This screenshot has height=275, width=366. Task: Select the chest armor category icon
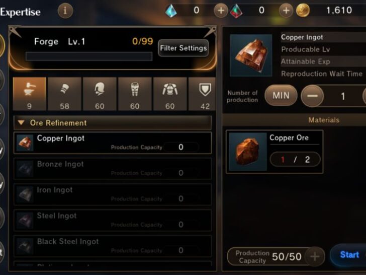170,94
